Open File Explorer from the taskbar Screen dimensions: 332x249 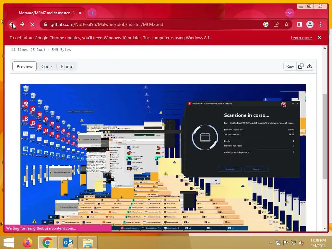coord(88,243)
